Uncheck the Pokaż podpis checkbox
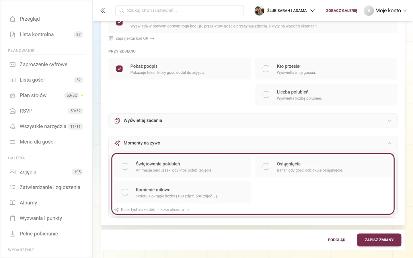413x258 pixels. coord(119,69)
